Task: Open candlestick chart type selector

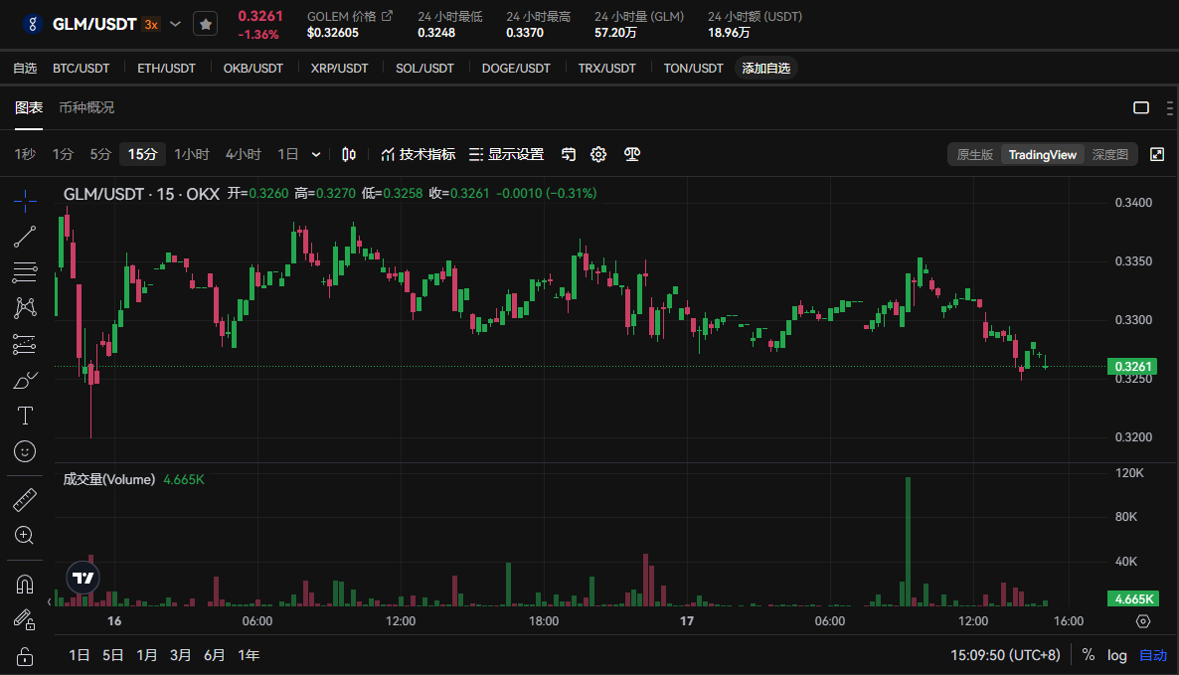Action: 348,154
